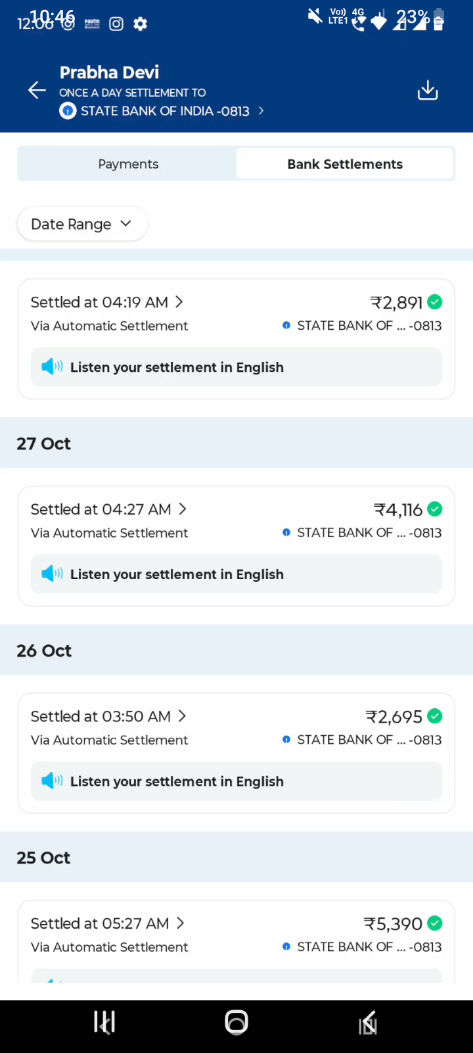
Task: Tap green checkmark beside ₹2,891
Action: coord(435,302)
